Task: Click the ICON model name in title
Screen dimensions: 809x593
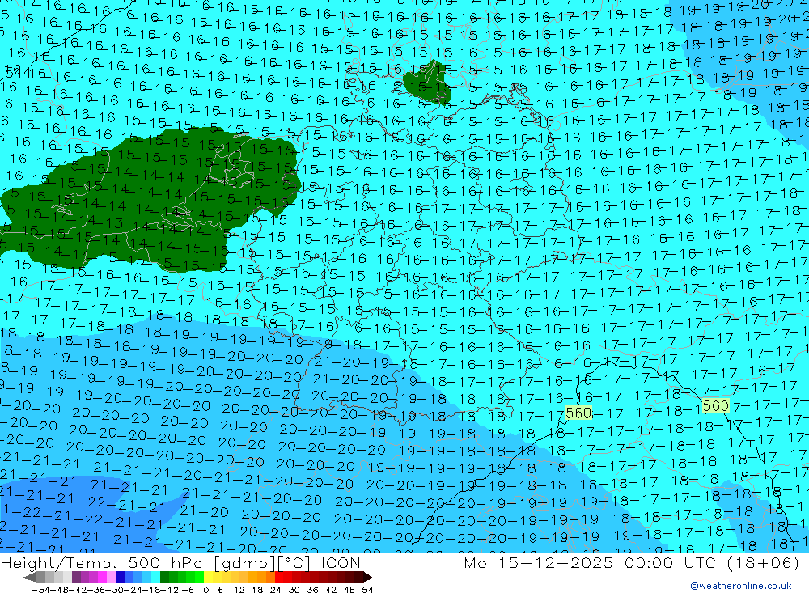Action: [x=341, y=562]
